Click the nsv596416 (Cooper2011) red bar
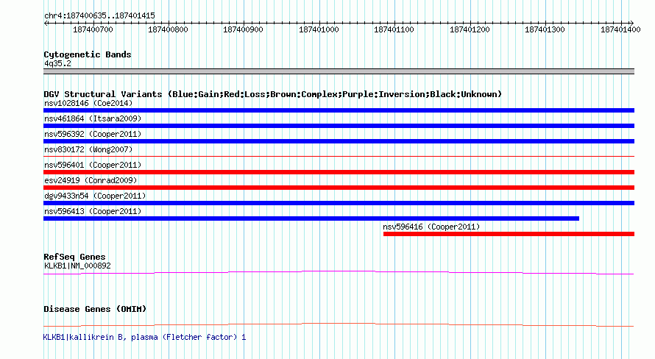This screenshot has width=655, height=359. pyautogui.click(x=509, y=234)
